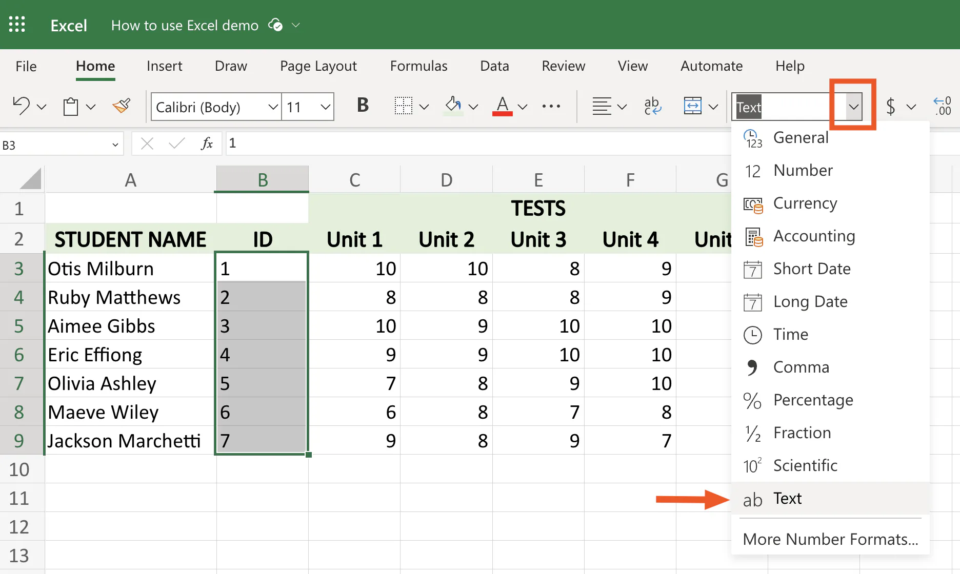Switch to the Formulas ribbon tab
The image size is (960, 574).
point(418,66)
